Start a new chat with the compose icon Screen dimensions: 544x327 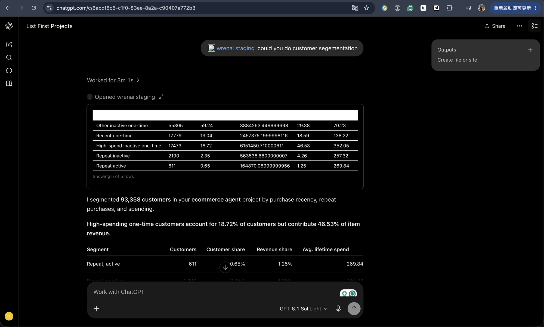9,44
